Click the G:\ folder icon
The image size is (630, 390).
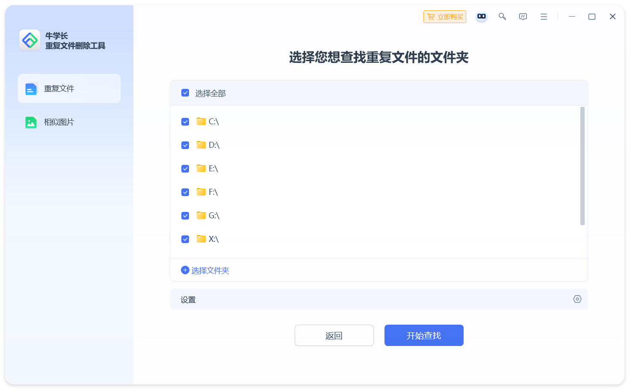pyautogui.click(x=201, y=215)
